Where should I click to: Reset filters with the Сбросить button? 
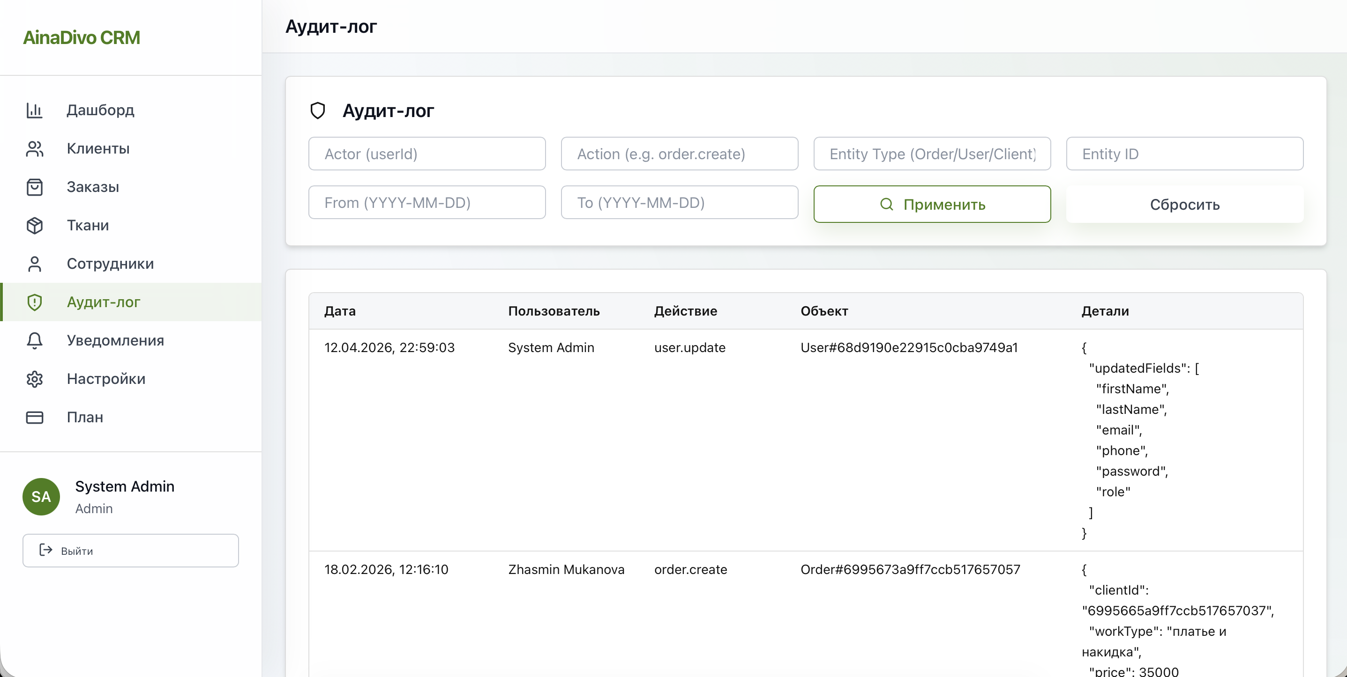(x=1184, y=204)
